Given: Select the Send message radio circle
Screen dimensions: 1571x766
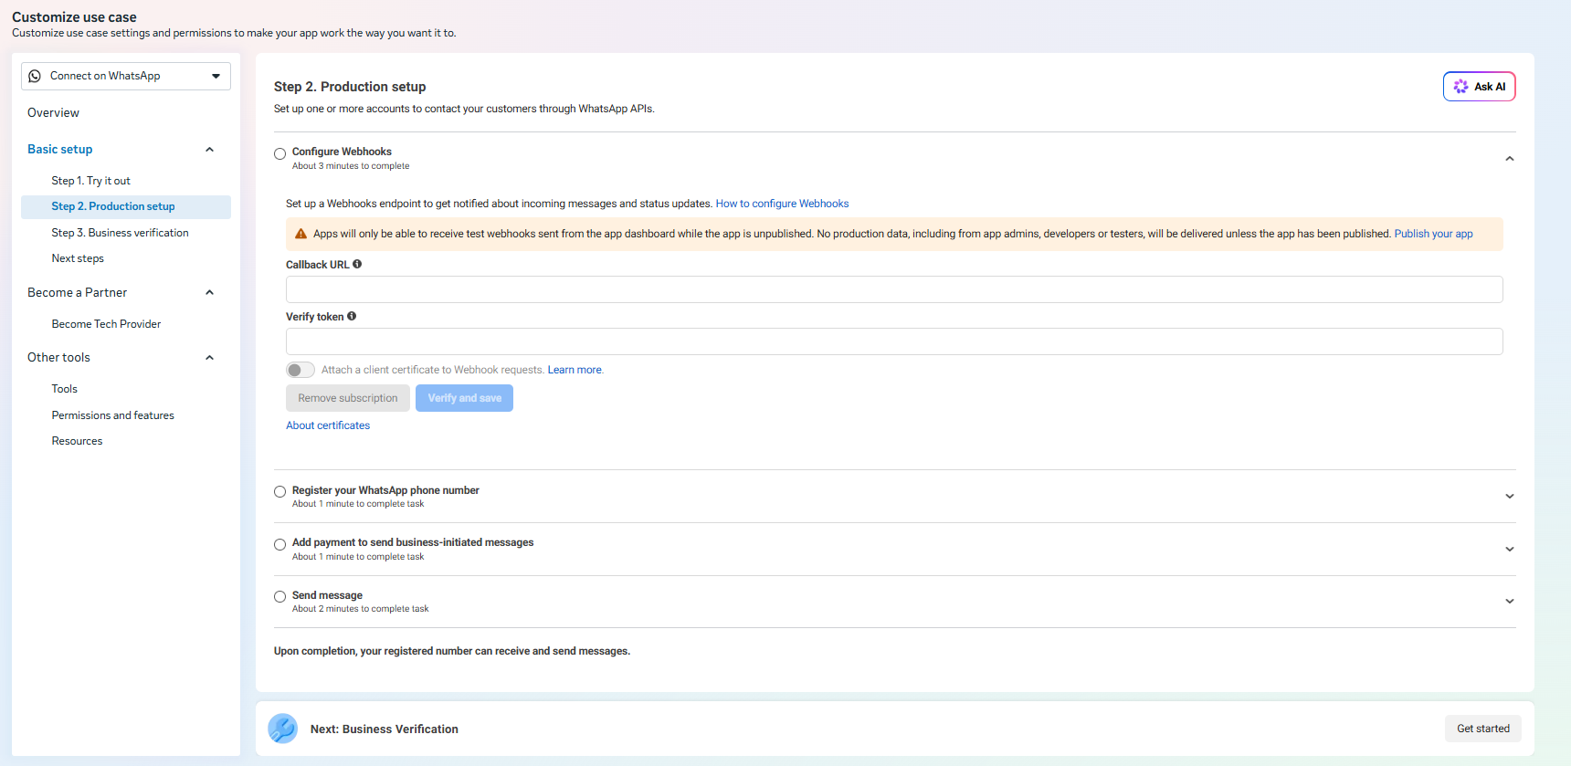Looking at the screenshot, I should [280, 597].
